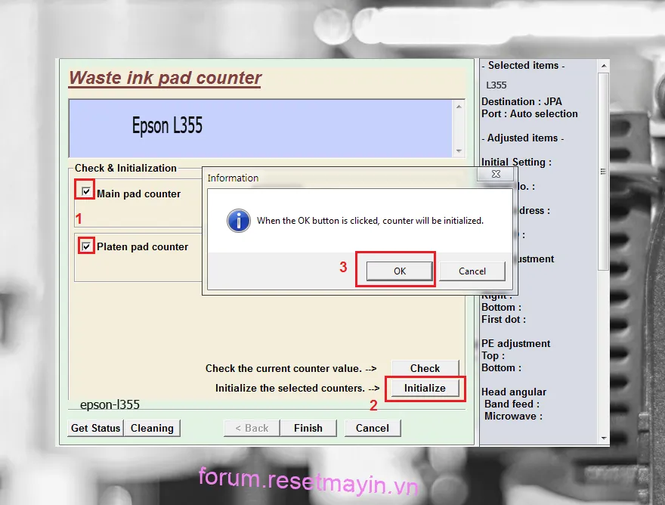Click the 'Waste ink pad counter' heading
The image size is (665, 505).
(x=165, y=78)
